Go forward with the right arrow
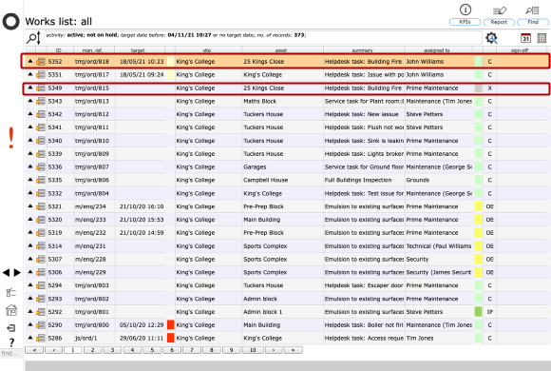The height and width of the screenshot is (371, 551). (x=17, y=273)
